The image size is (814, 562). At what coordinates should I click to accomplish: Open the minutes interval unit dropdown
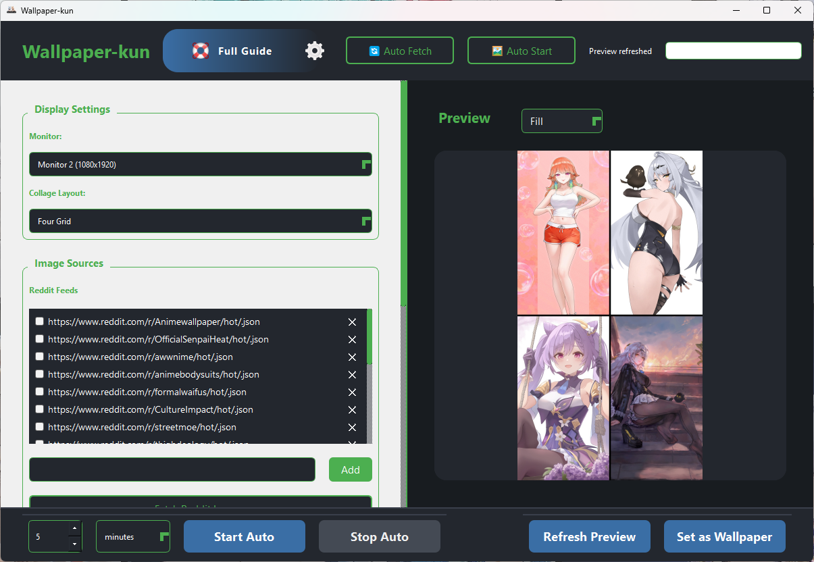pos(133,536)
